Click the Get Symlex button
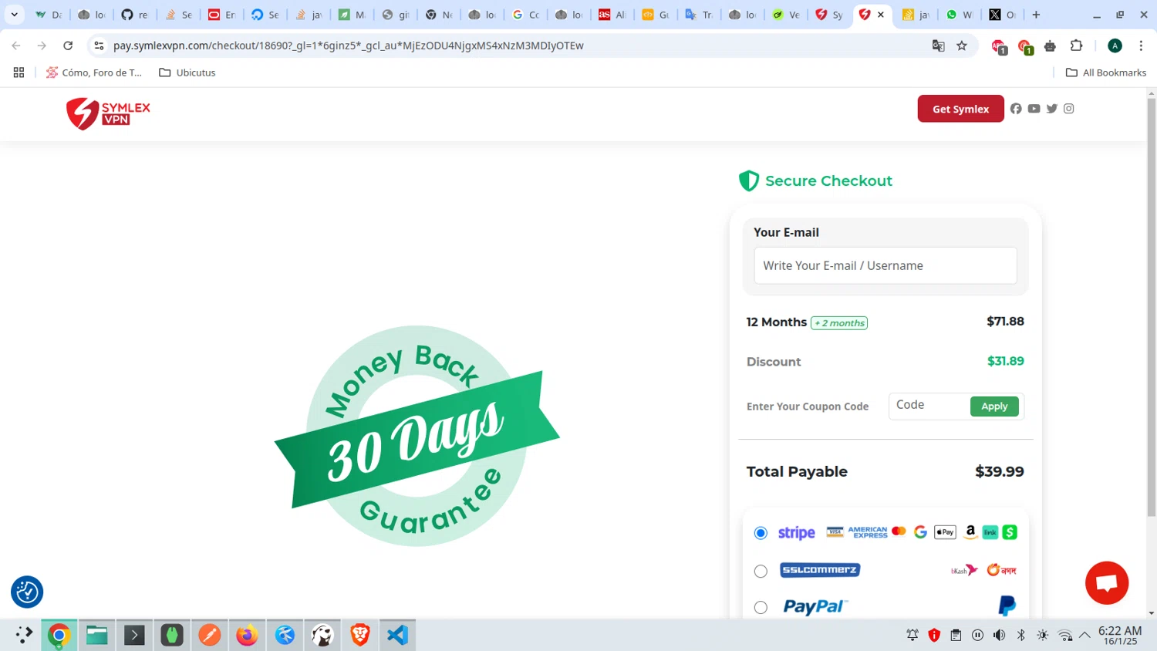Viewport: 1157px width, 651px height. coord(961,109)
